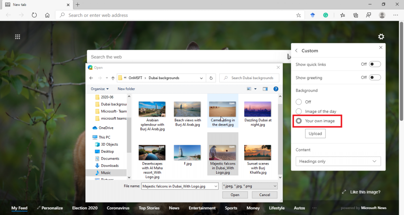
Task: Expand the File name combo box
Action: tap(216, 186)
